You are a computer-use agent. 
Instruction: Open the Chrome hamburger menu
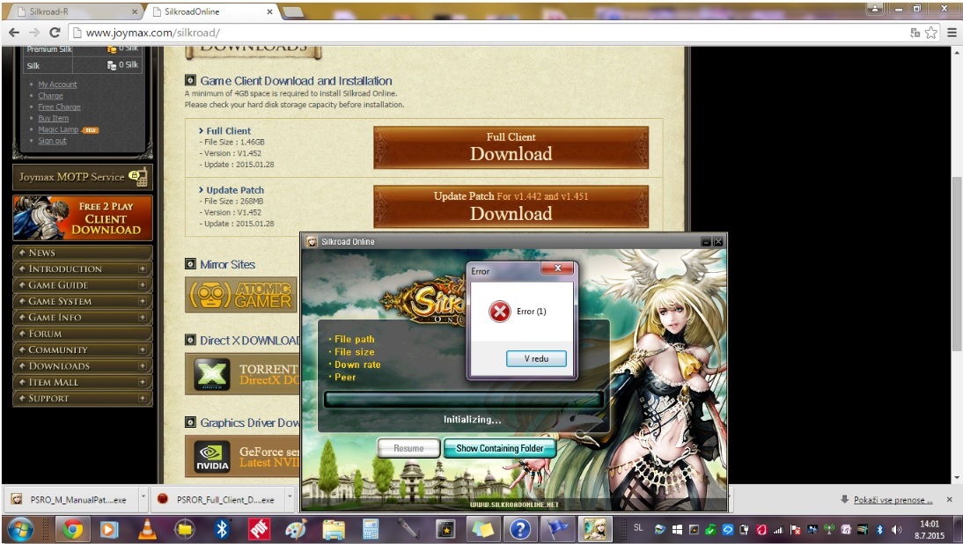[952, 33]
